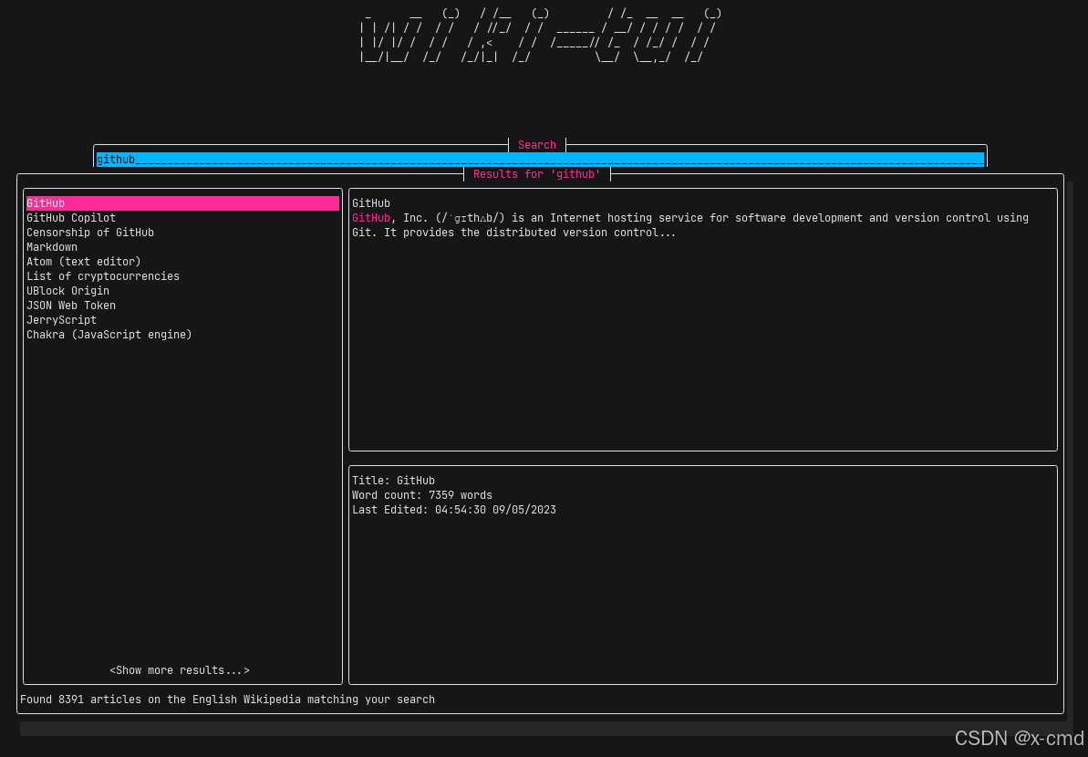
Task: Click the search input field containing 'github'
Action: tap(540, 160)
